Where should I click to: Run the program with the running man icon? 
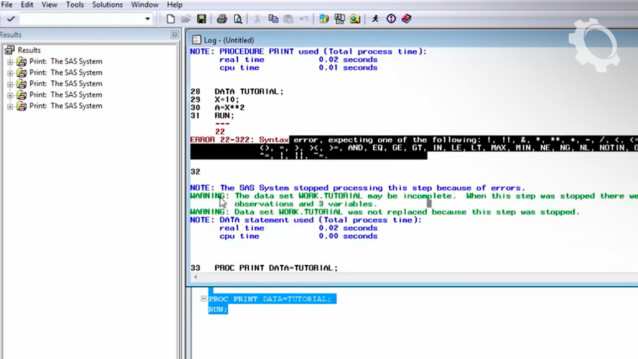click(375, 19)
